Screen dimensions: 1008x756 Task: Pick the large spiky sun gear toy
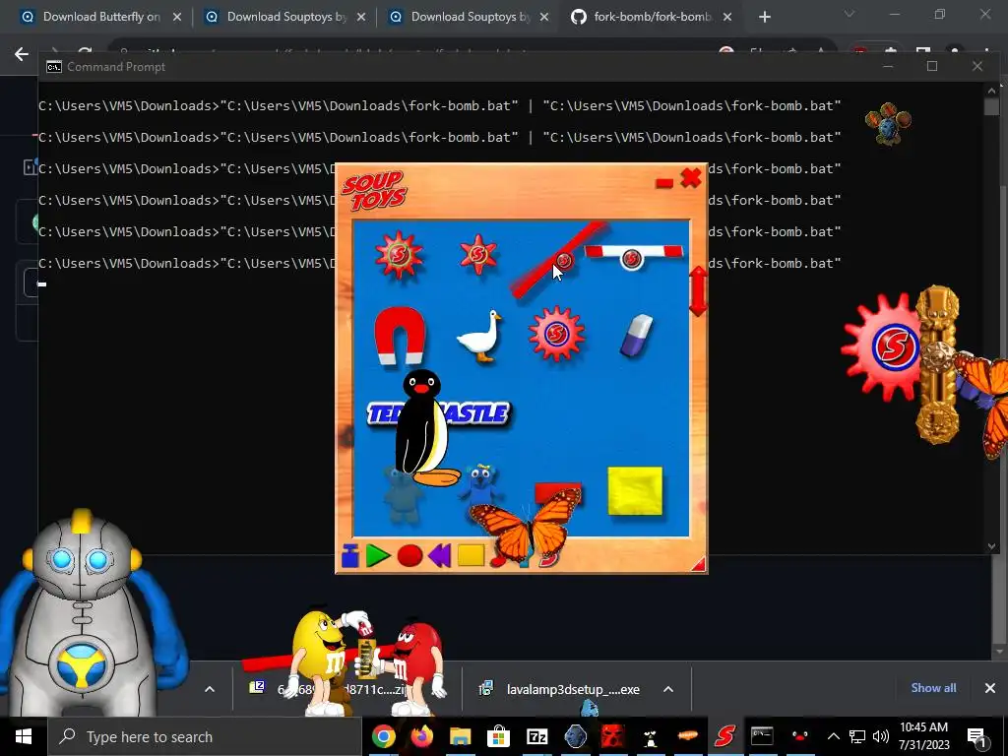399,255
